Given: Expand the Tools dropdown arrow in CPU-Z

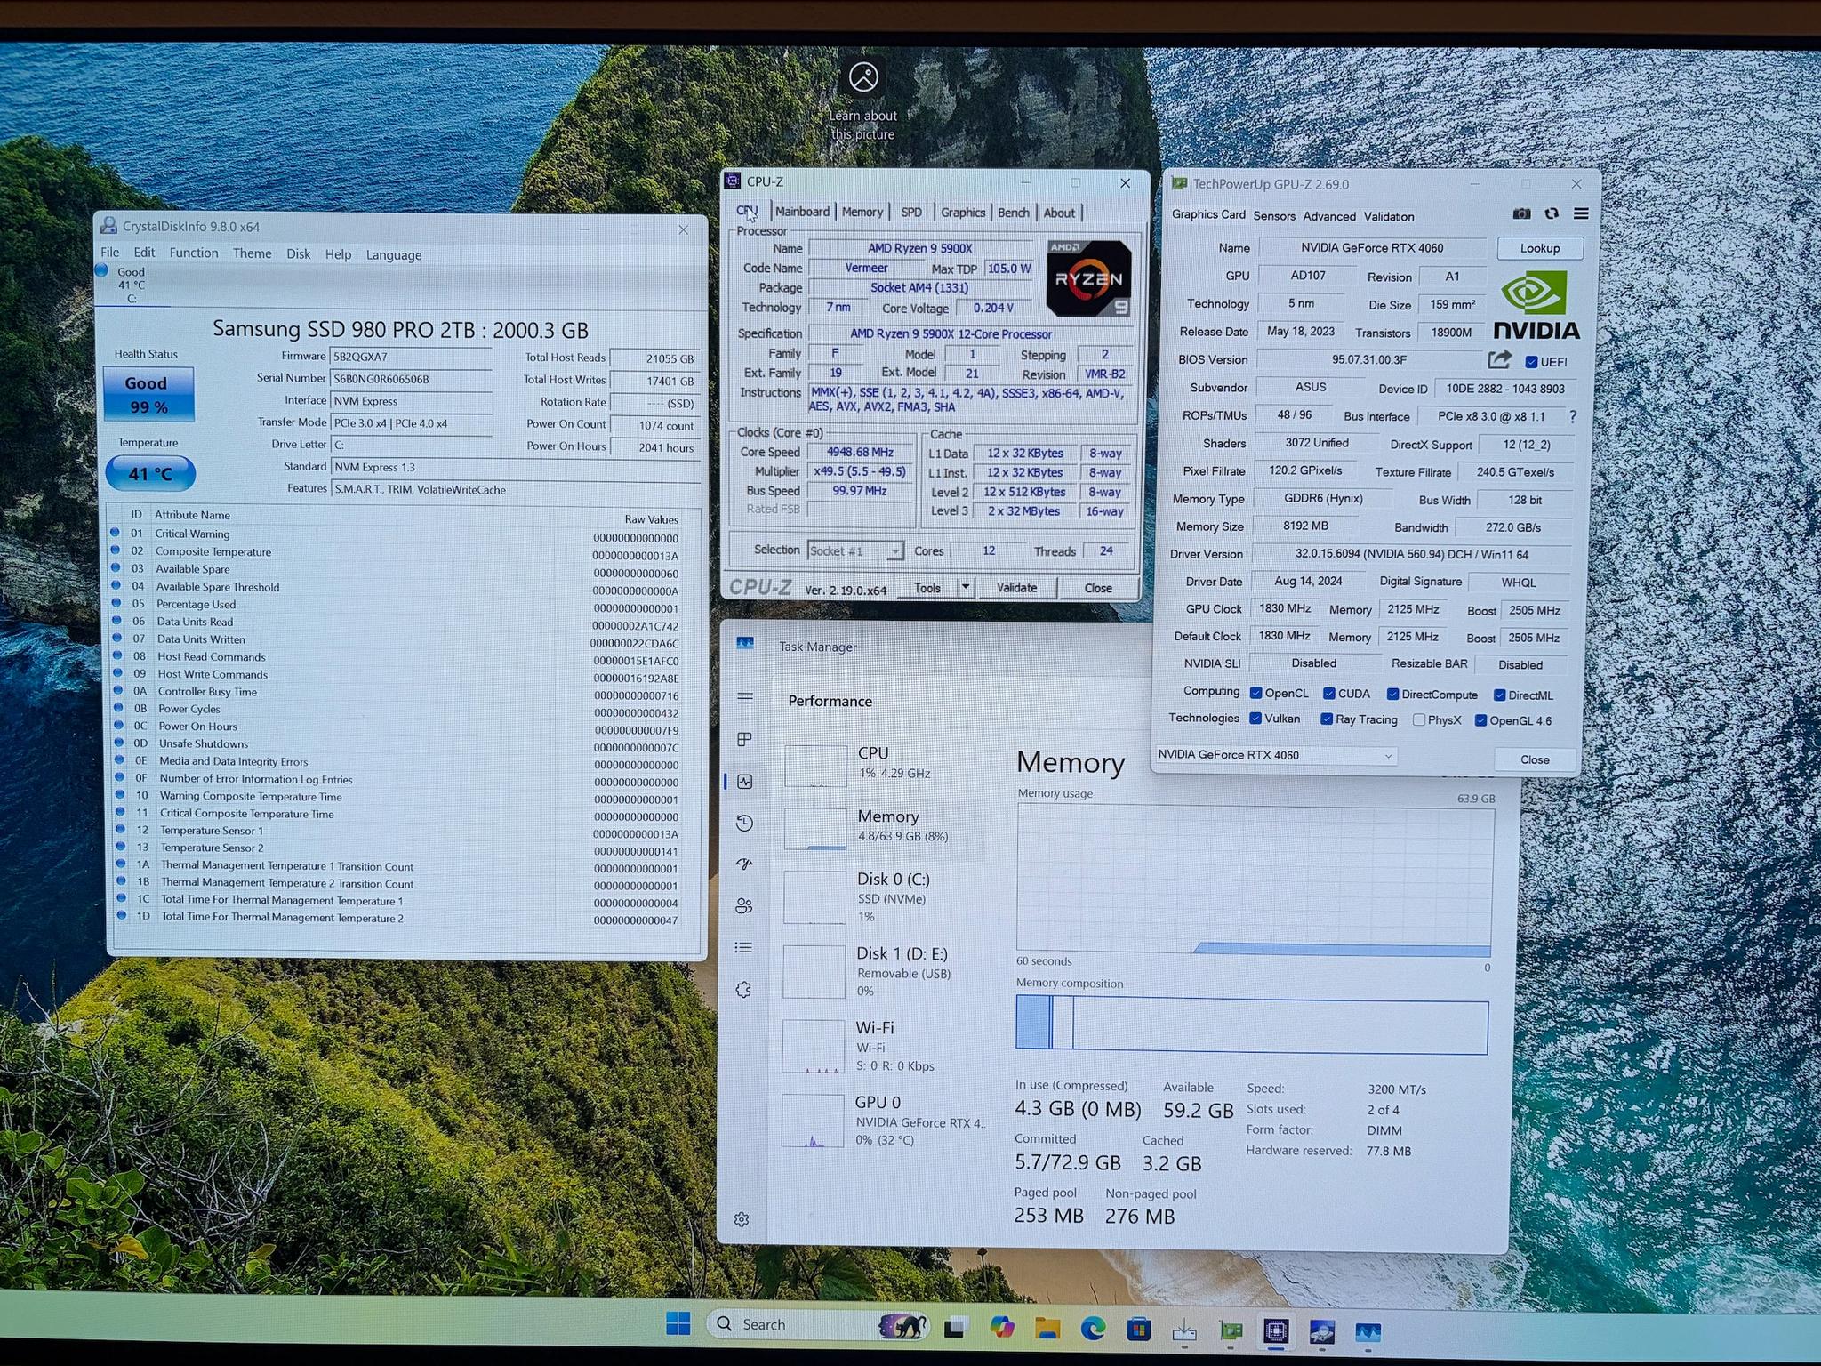Looking at the screenshot, I should 966,587.
